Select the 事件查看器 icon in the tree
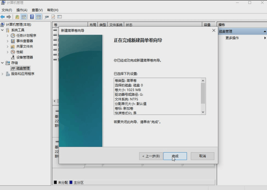Image resolution: width=267 pixels, height=190 pixels. coord(13,41)
